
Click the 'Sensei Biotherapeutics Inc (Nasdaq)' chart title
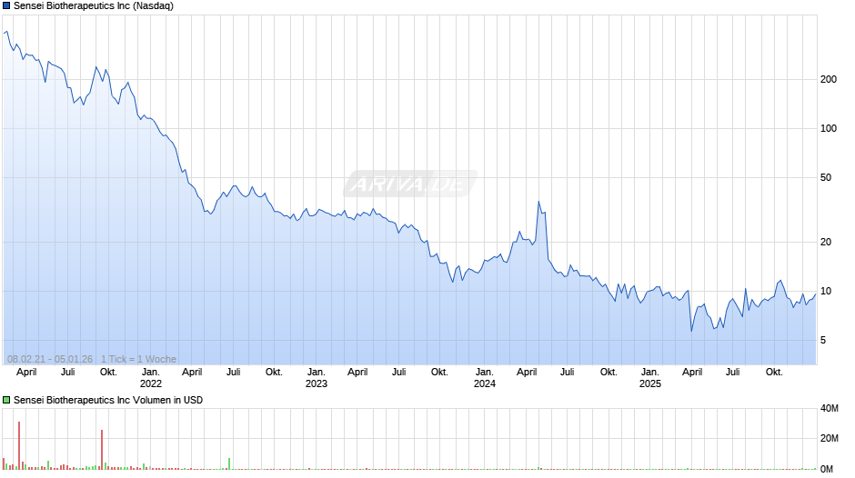[94, 6]
